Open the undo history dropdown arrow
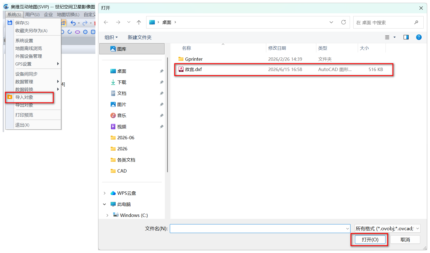 (x=79, y=23)
